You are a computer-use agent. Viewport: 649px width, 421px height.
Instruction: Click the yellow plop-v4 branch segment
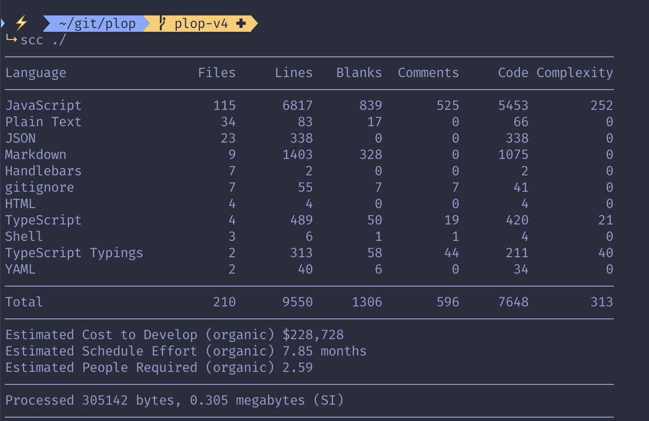[x=202, y=23]
